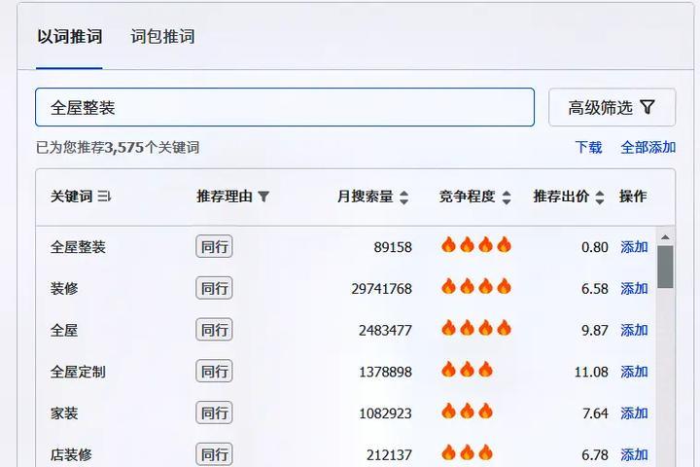Open the 高级筛选 advanced filter button
The width and height of the screenshot is (700, 467).
(612, 107)
